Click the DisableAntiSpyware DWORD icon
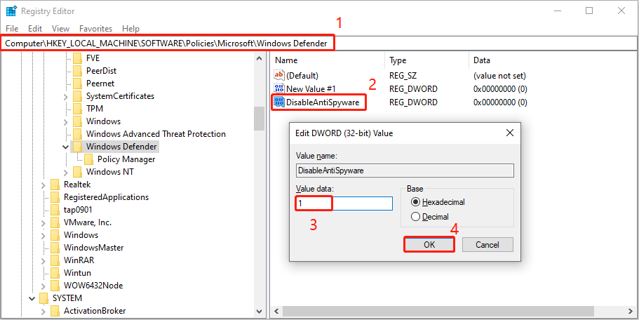The image size is (639, 320). tap(279, 102)
